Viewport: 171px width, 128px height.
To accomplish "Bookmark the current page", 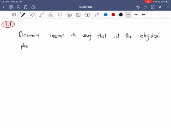I will [x=26, y=7].
